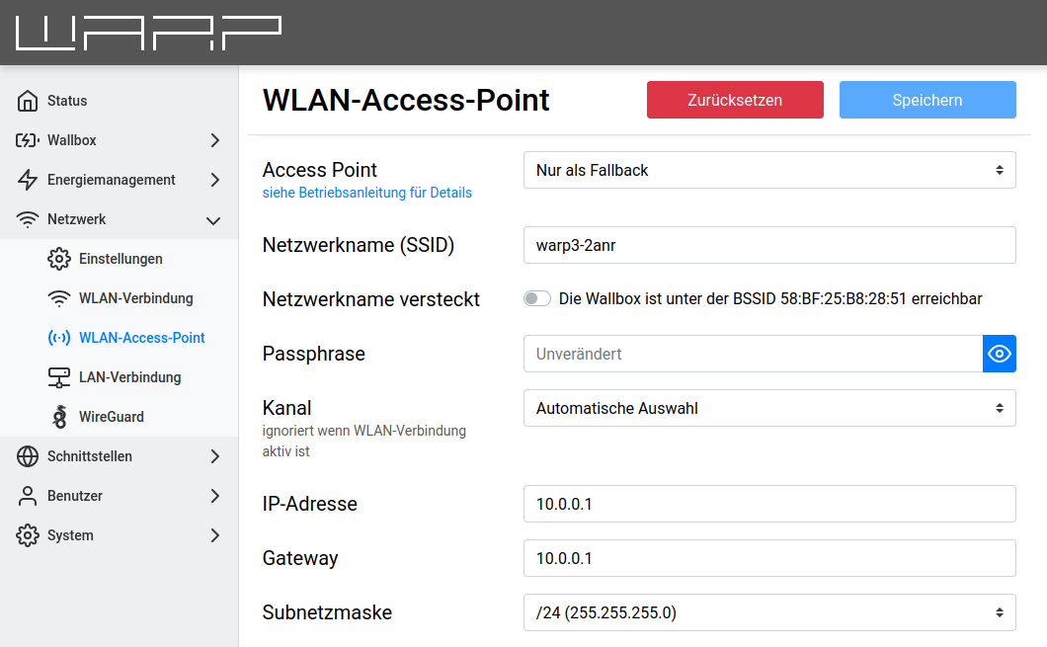Click the Netzwerkname (SSID) input field

click(x=769, y=245)
